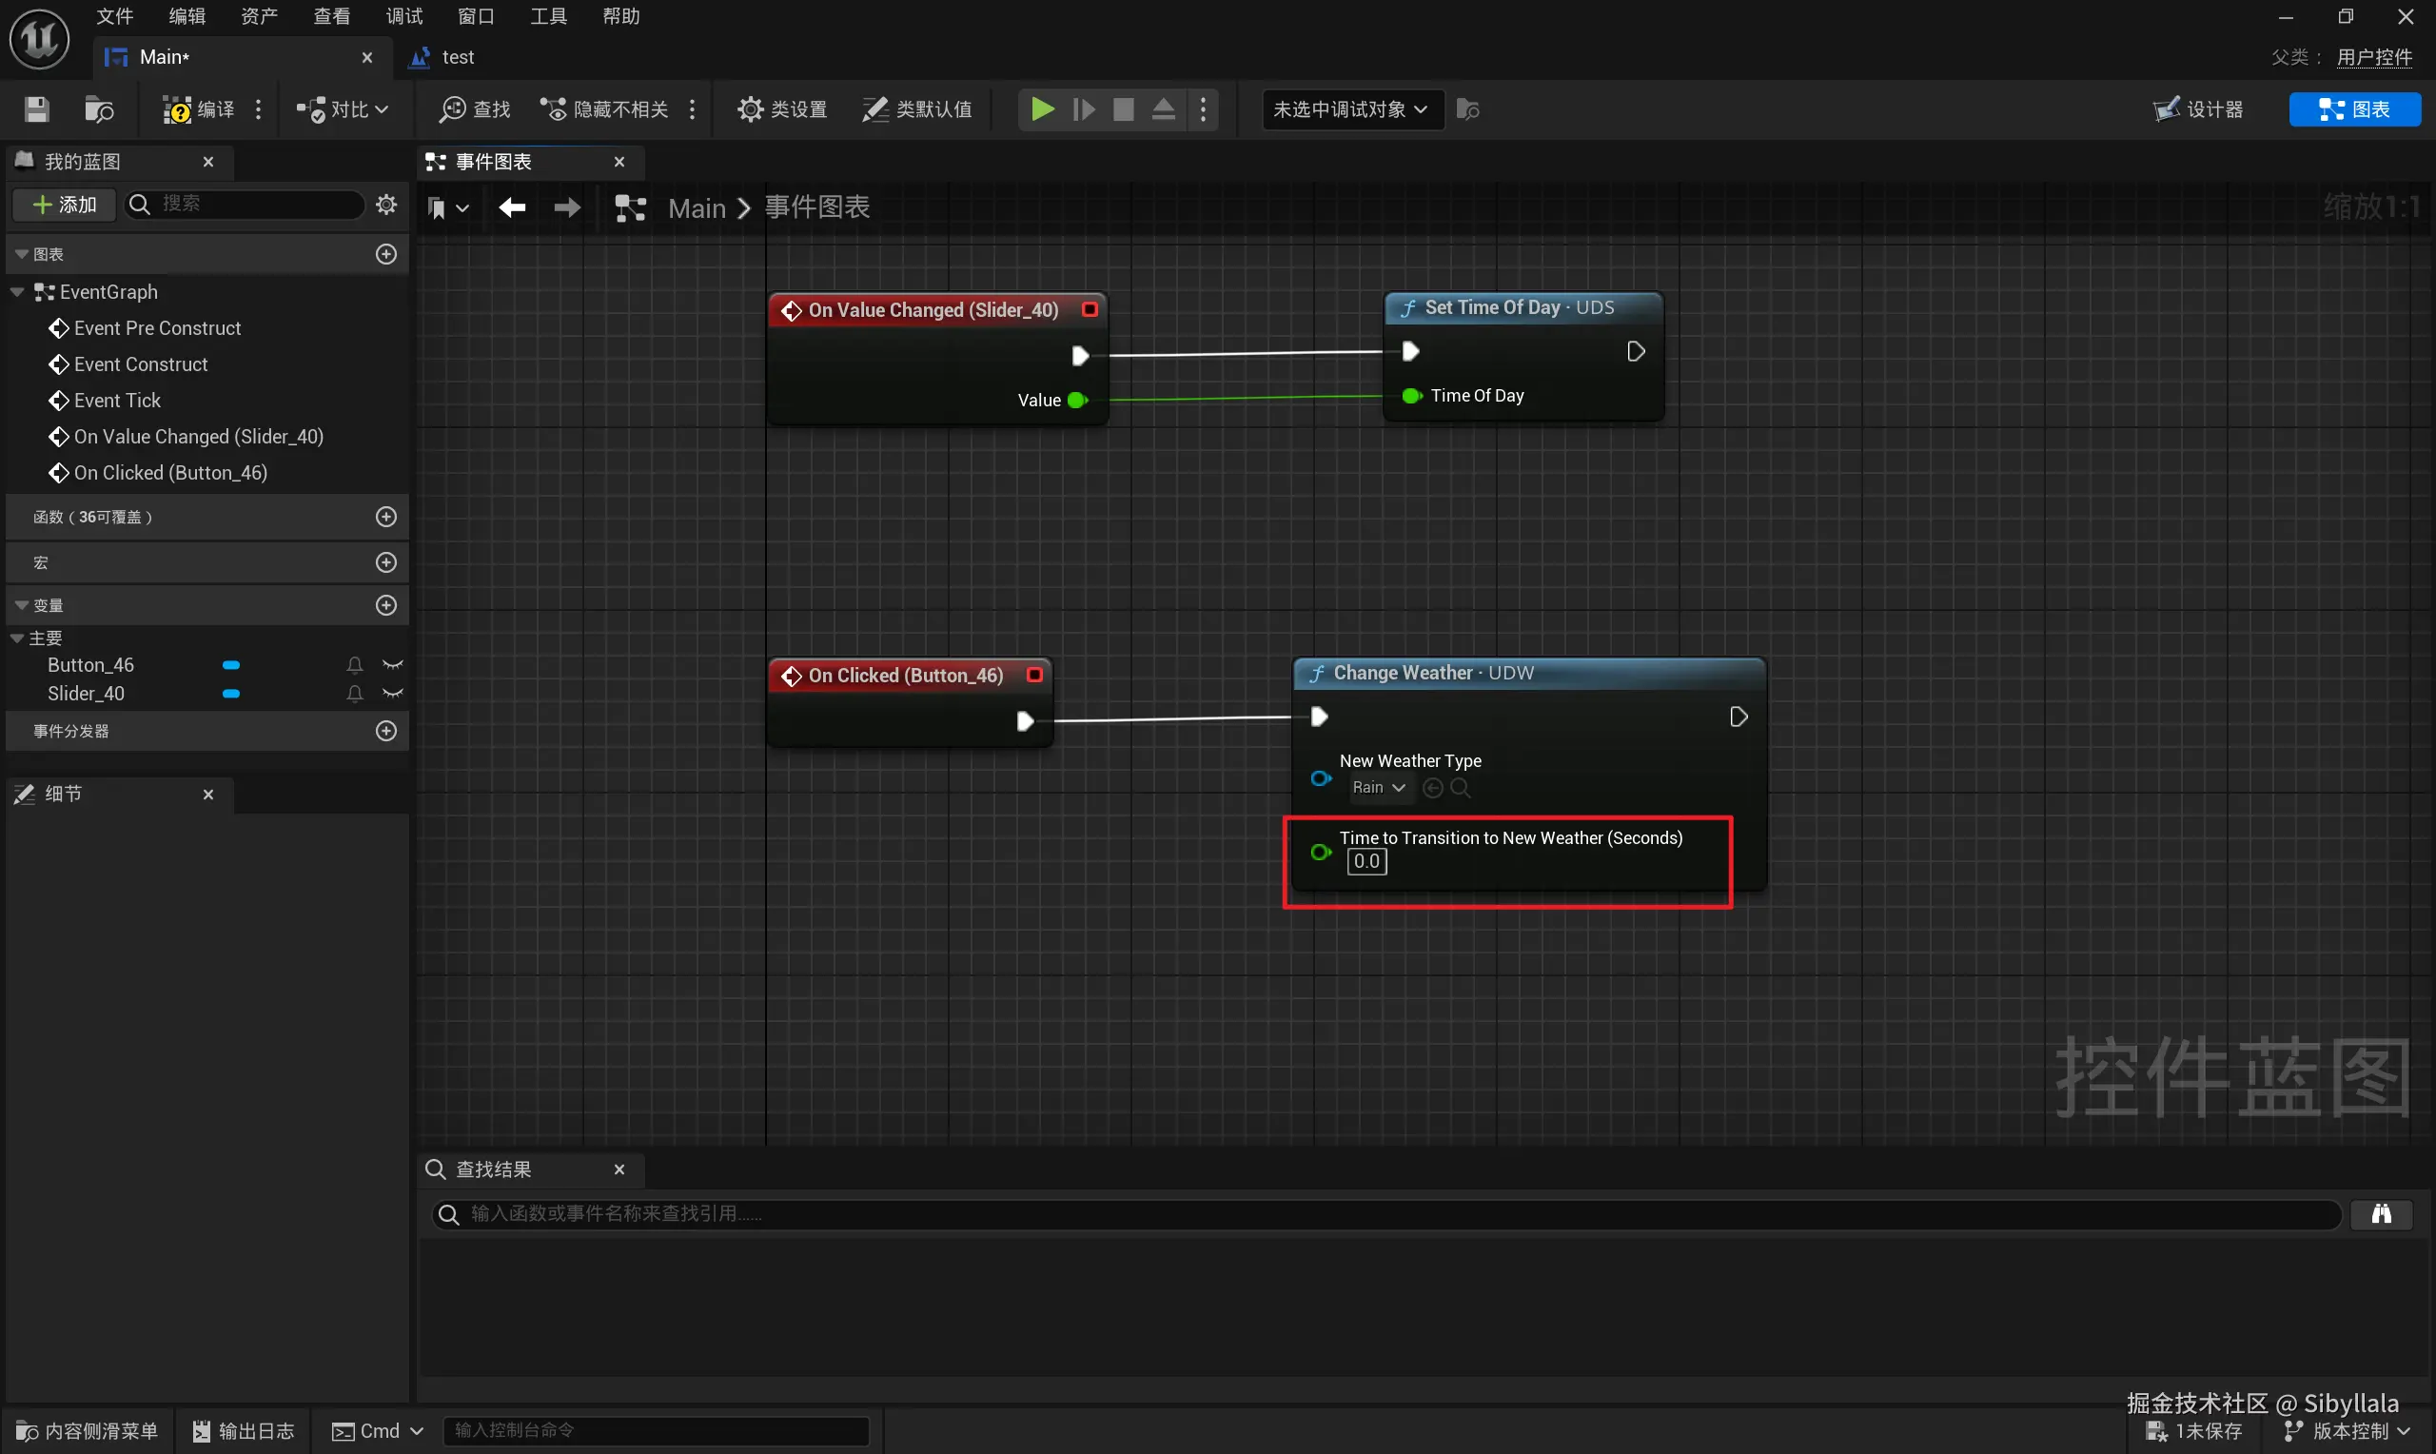Open the debug object dropdown
The height and width of the screenshot is (1454, 2436).
tap(1350, 108)
